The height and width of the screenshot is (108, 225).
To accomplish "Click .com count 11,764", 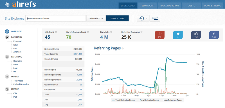I will 79,95.
